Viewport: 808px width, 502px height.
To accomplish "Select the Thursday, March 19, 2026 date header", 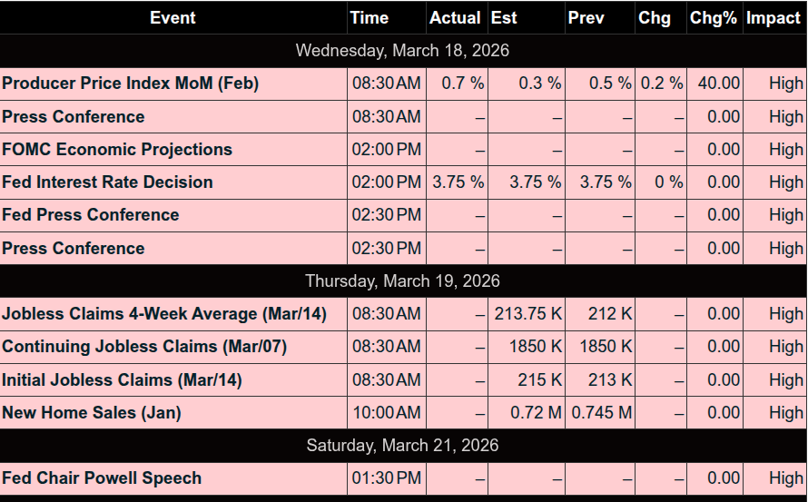I will (x=402, y=281).
